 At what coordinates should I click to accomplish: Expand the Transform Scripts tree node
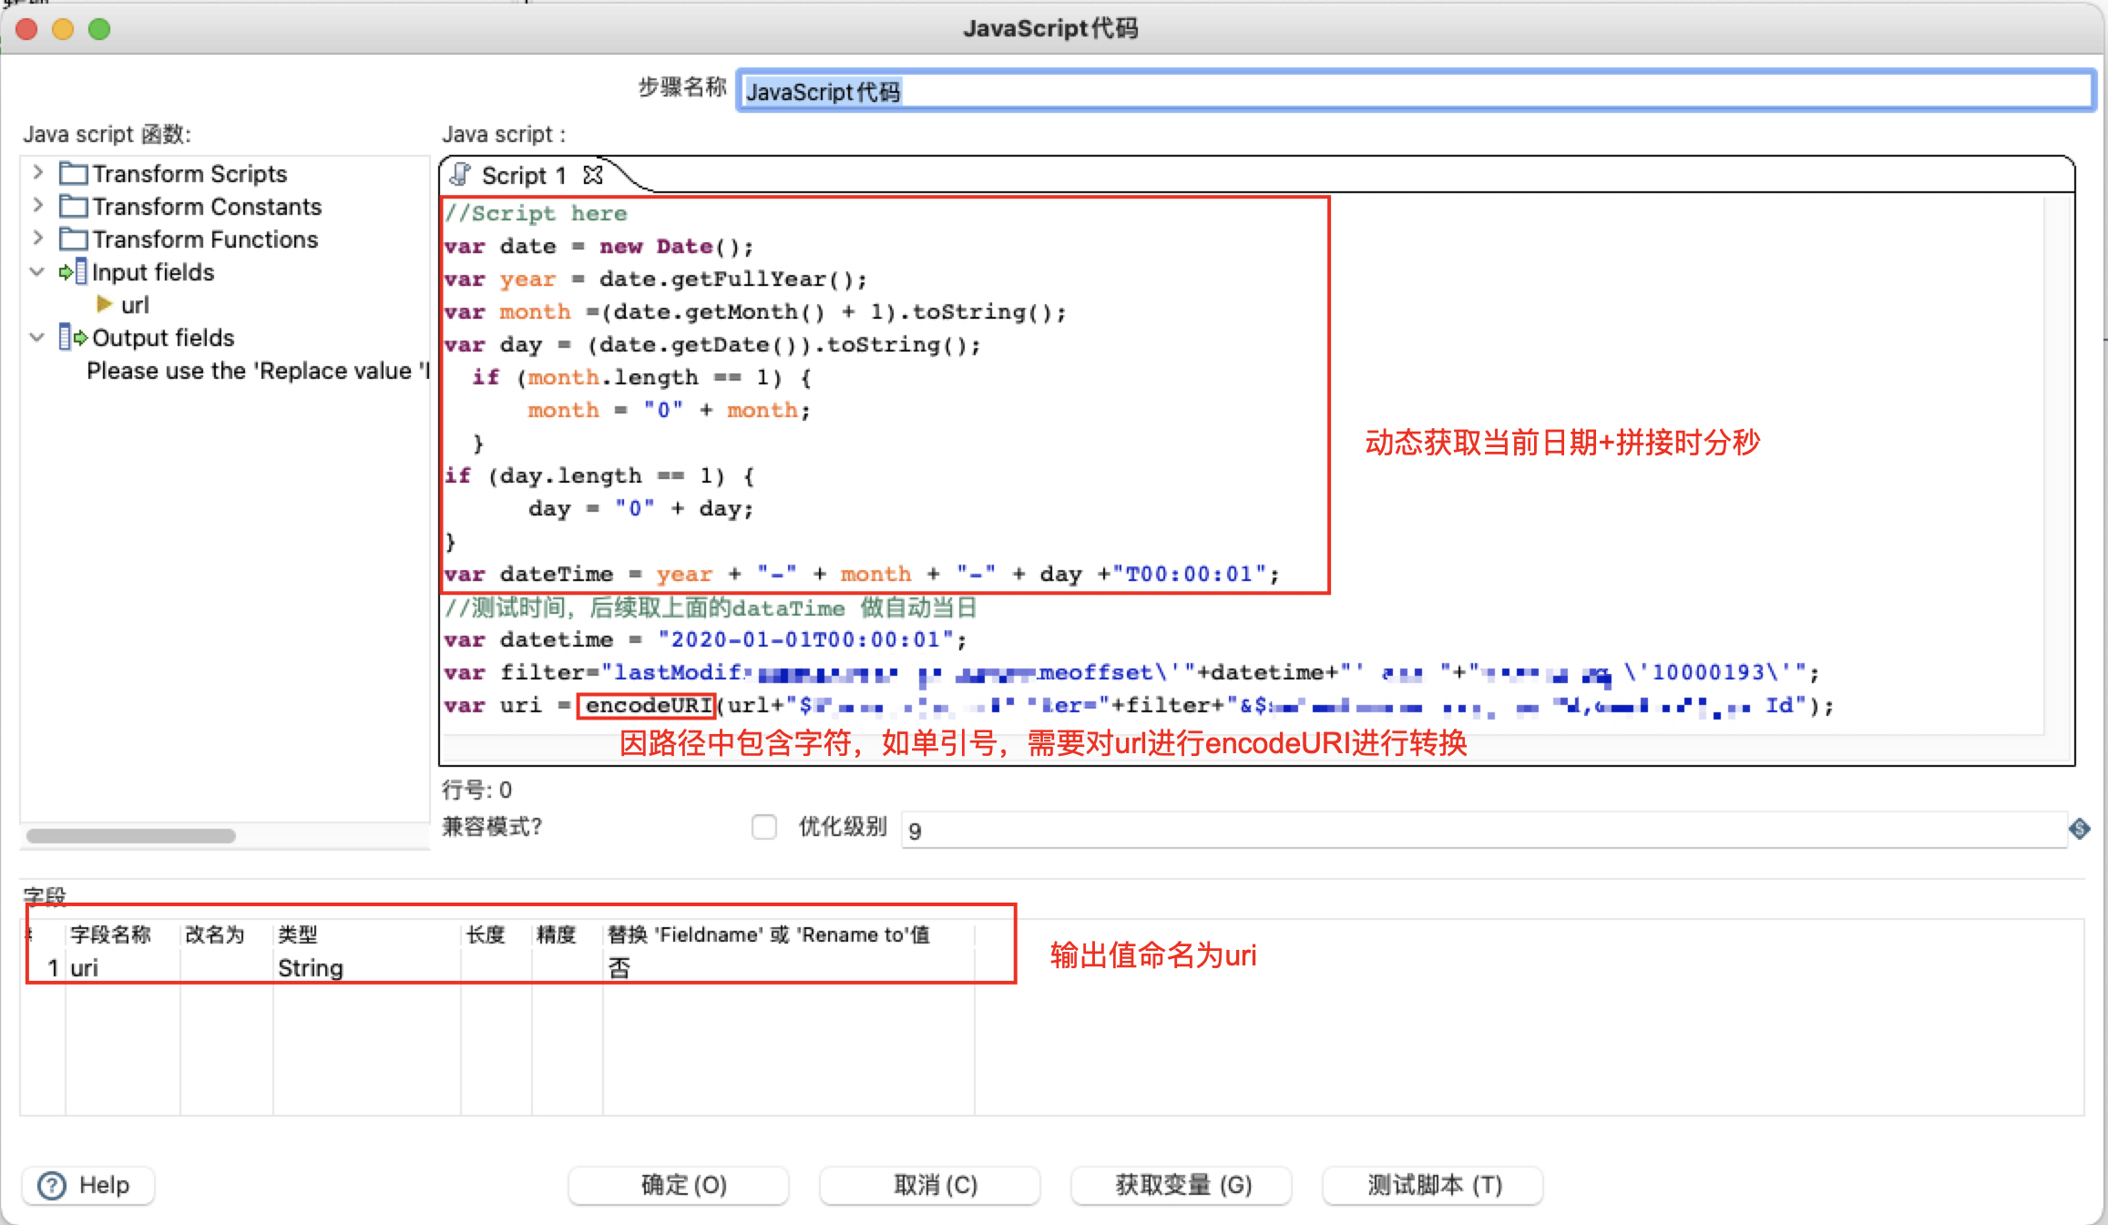click(37, 172)
